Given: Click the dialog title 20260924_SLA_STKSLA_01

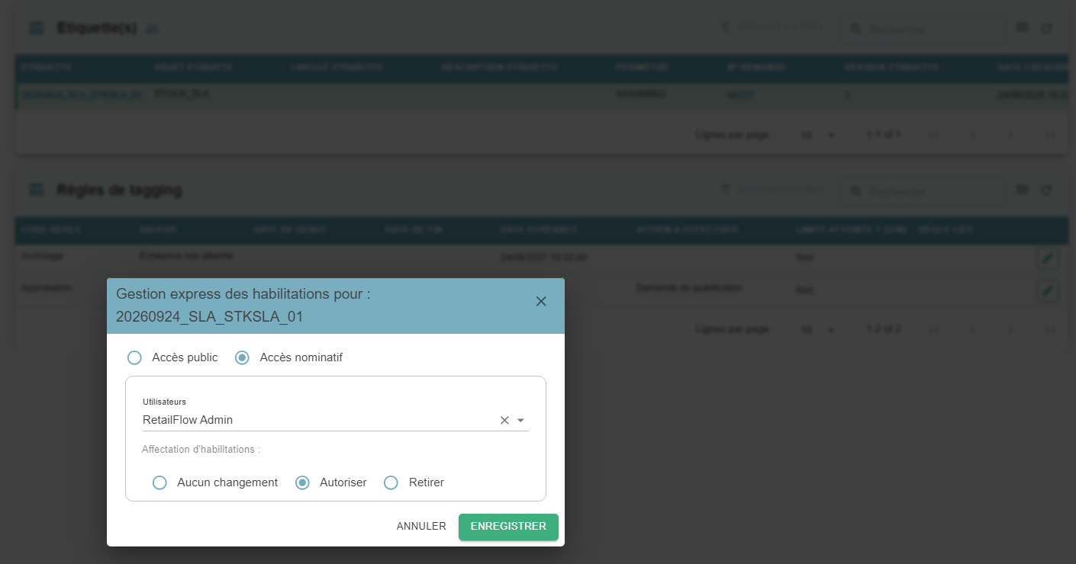Looking at the screenshot, I should pyautogui.click(x=210, y=317).
